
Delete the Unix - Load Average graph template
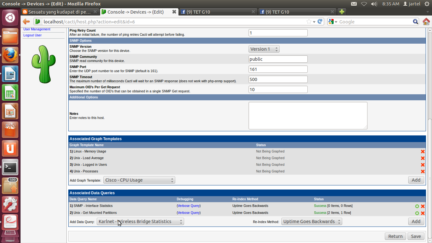tap(423, 158)
